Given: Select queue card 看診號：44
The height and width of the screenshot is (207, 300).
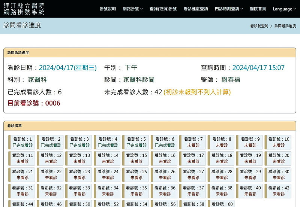Looking at the screenshot, I should 21,204.
